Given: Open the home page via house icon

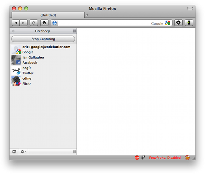Looking at the screenshot, I should (x=44, y=23).
